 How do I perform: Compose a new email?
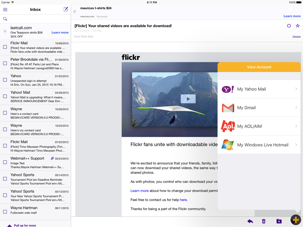point(66,9)
